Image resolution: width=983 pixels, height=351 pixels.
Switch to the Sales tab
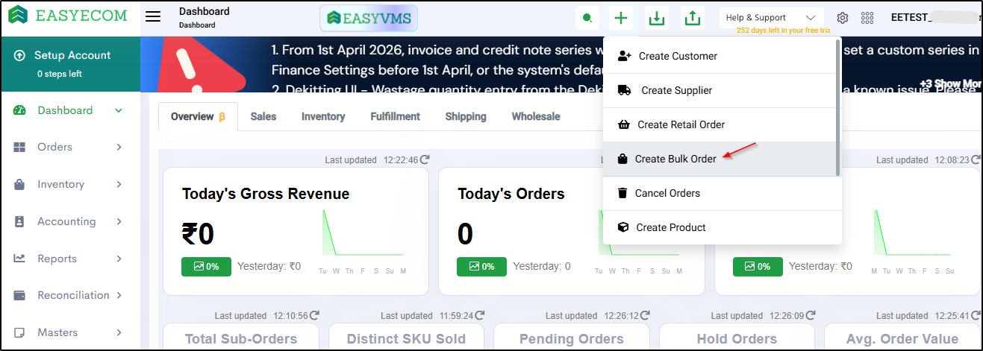[x=263, y=116]
